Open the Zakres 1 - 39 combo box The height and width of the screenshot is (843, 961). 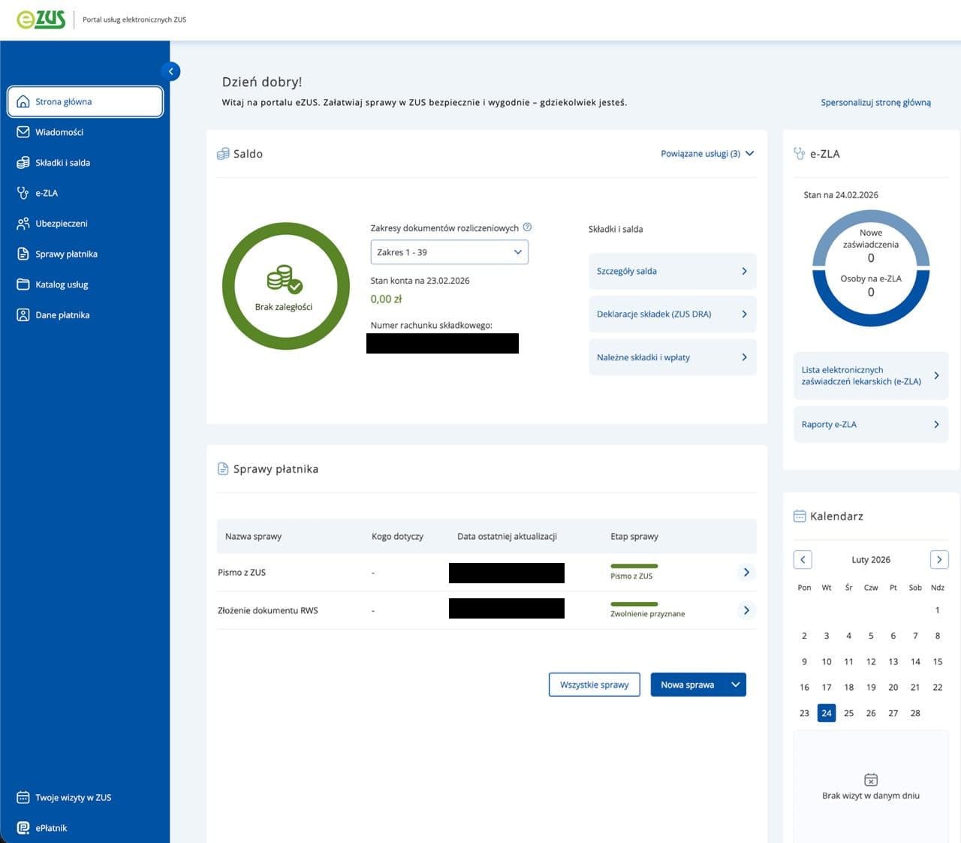point(449,252)
